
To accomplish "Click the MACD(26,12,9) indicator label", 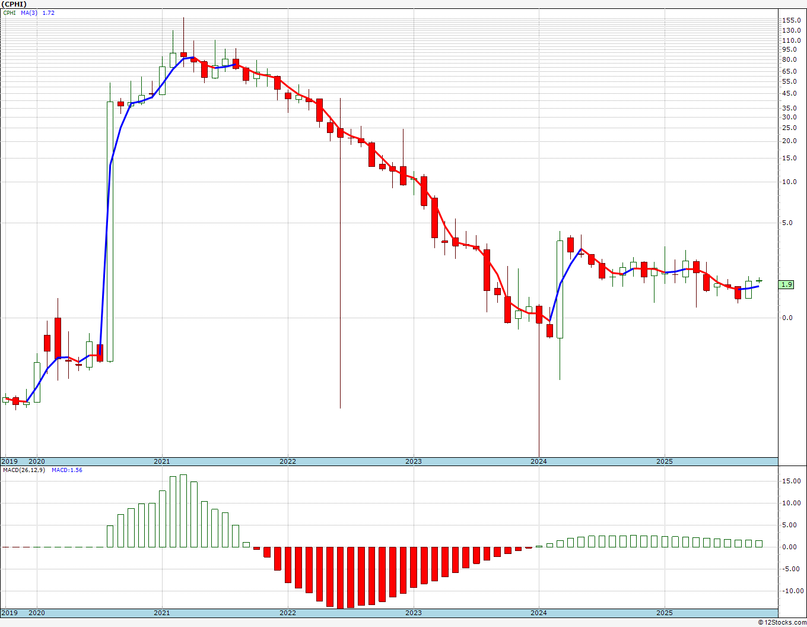I will click(x=23, y=470).
